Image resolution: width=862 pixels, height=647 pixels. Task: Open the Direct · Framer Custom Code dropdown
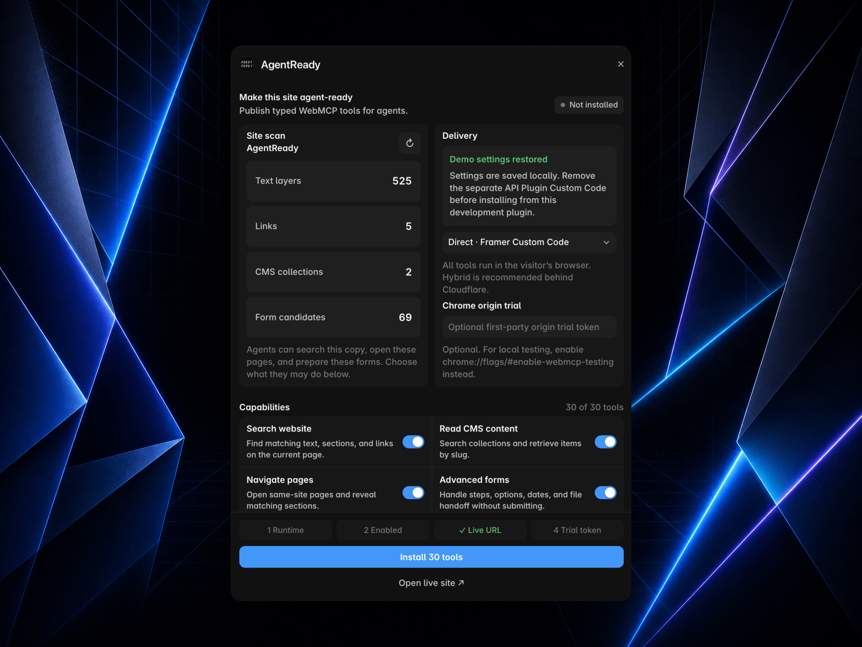529,243
